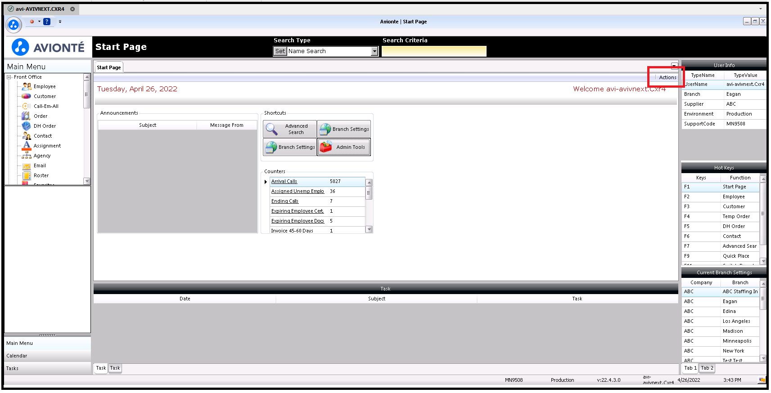Open Order in the Front Office tree
This screenshot has height=393, width=771.
point(41,116)
